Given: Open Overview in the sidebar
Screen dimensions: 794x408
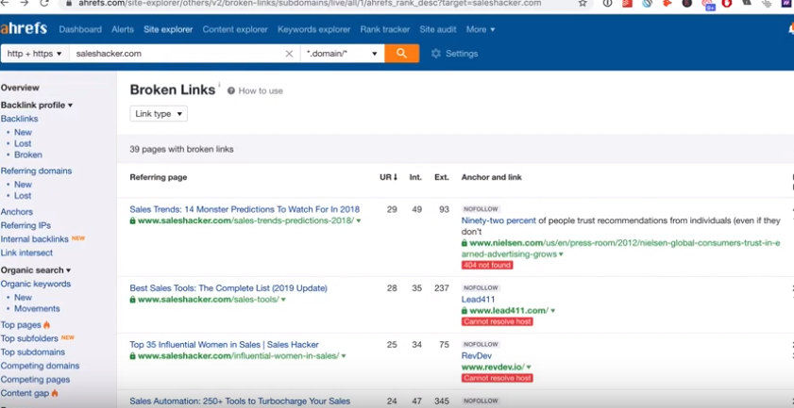Looking at the screenshot, I should tap(20, 88).
